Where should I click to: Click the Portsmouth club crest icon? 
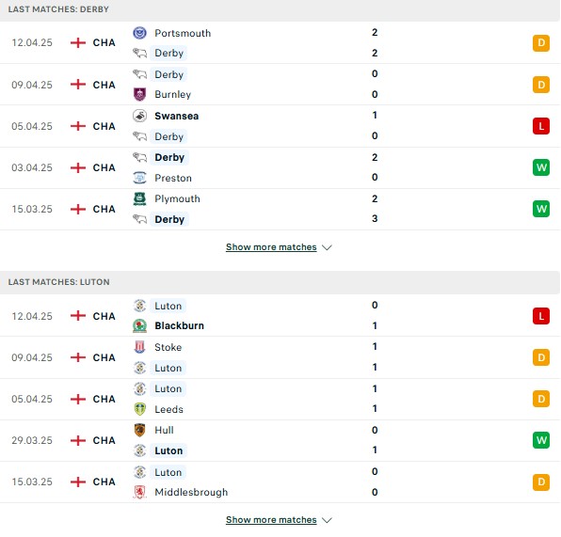(139, 33)
